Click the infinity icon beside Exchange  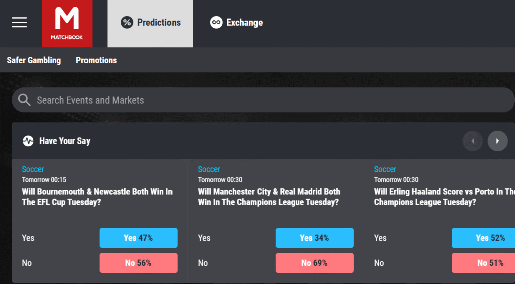tap(216, 22)
